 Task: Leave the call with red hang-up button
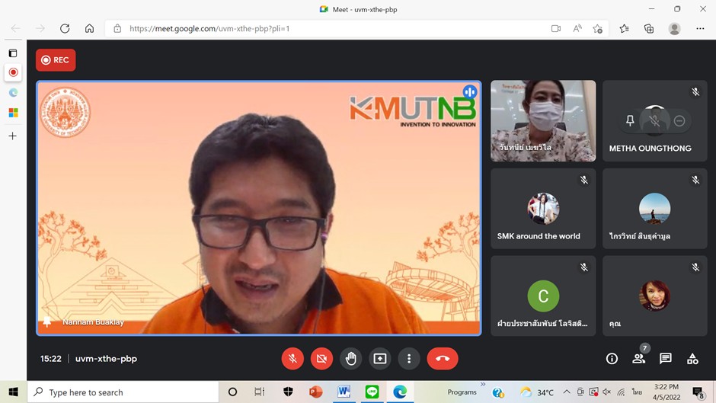click(442, 358)
